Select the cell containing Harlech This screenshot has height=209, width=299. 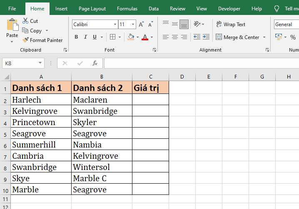pyautogui.click(x=41, y=100)
